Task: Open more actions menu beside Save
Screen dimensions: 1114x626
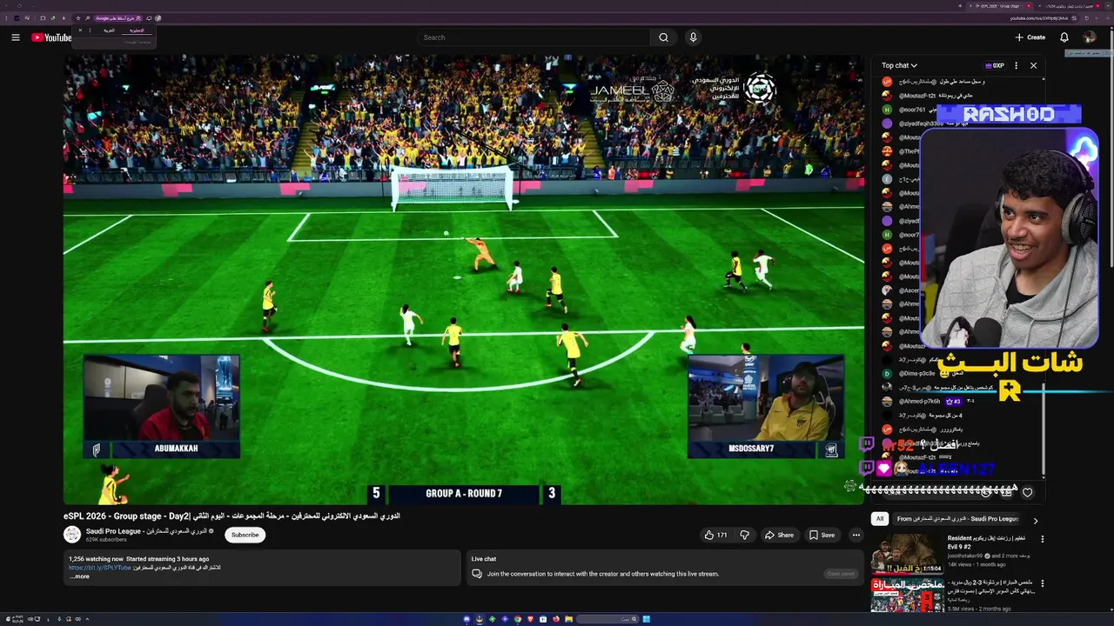Action: coord(856,535)
